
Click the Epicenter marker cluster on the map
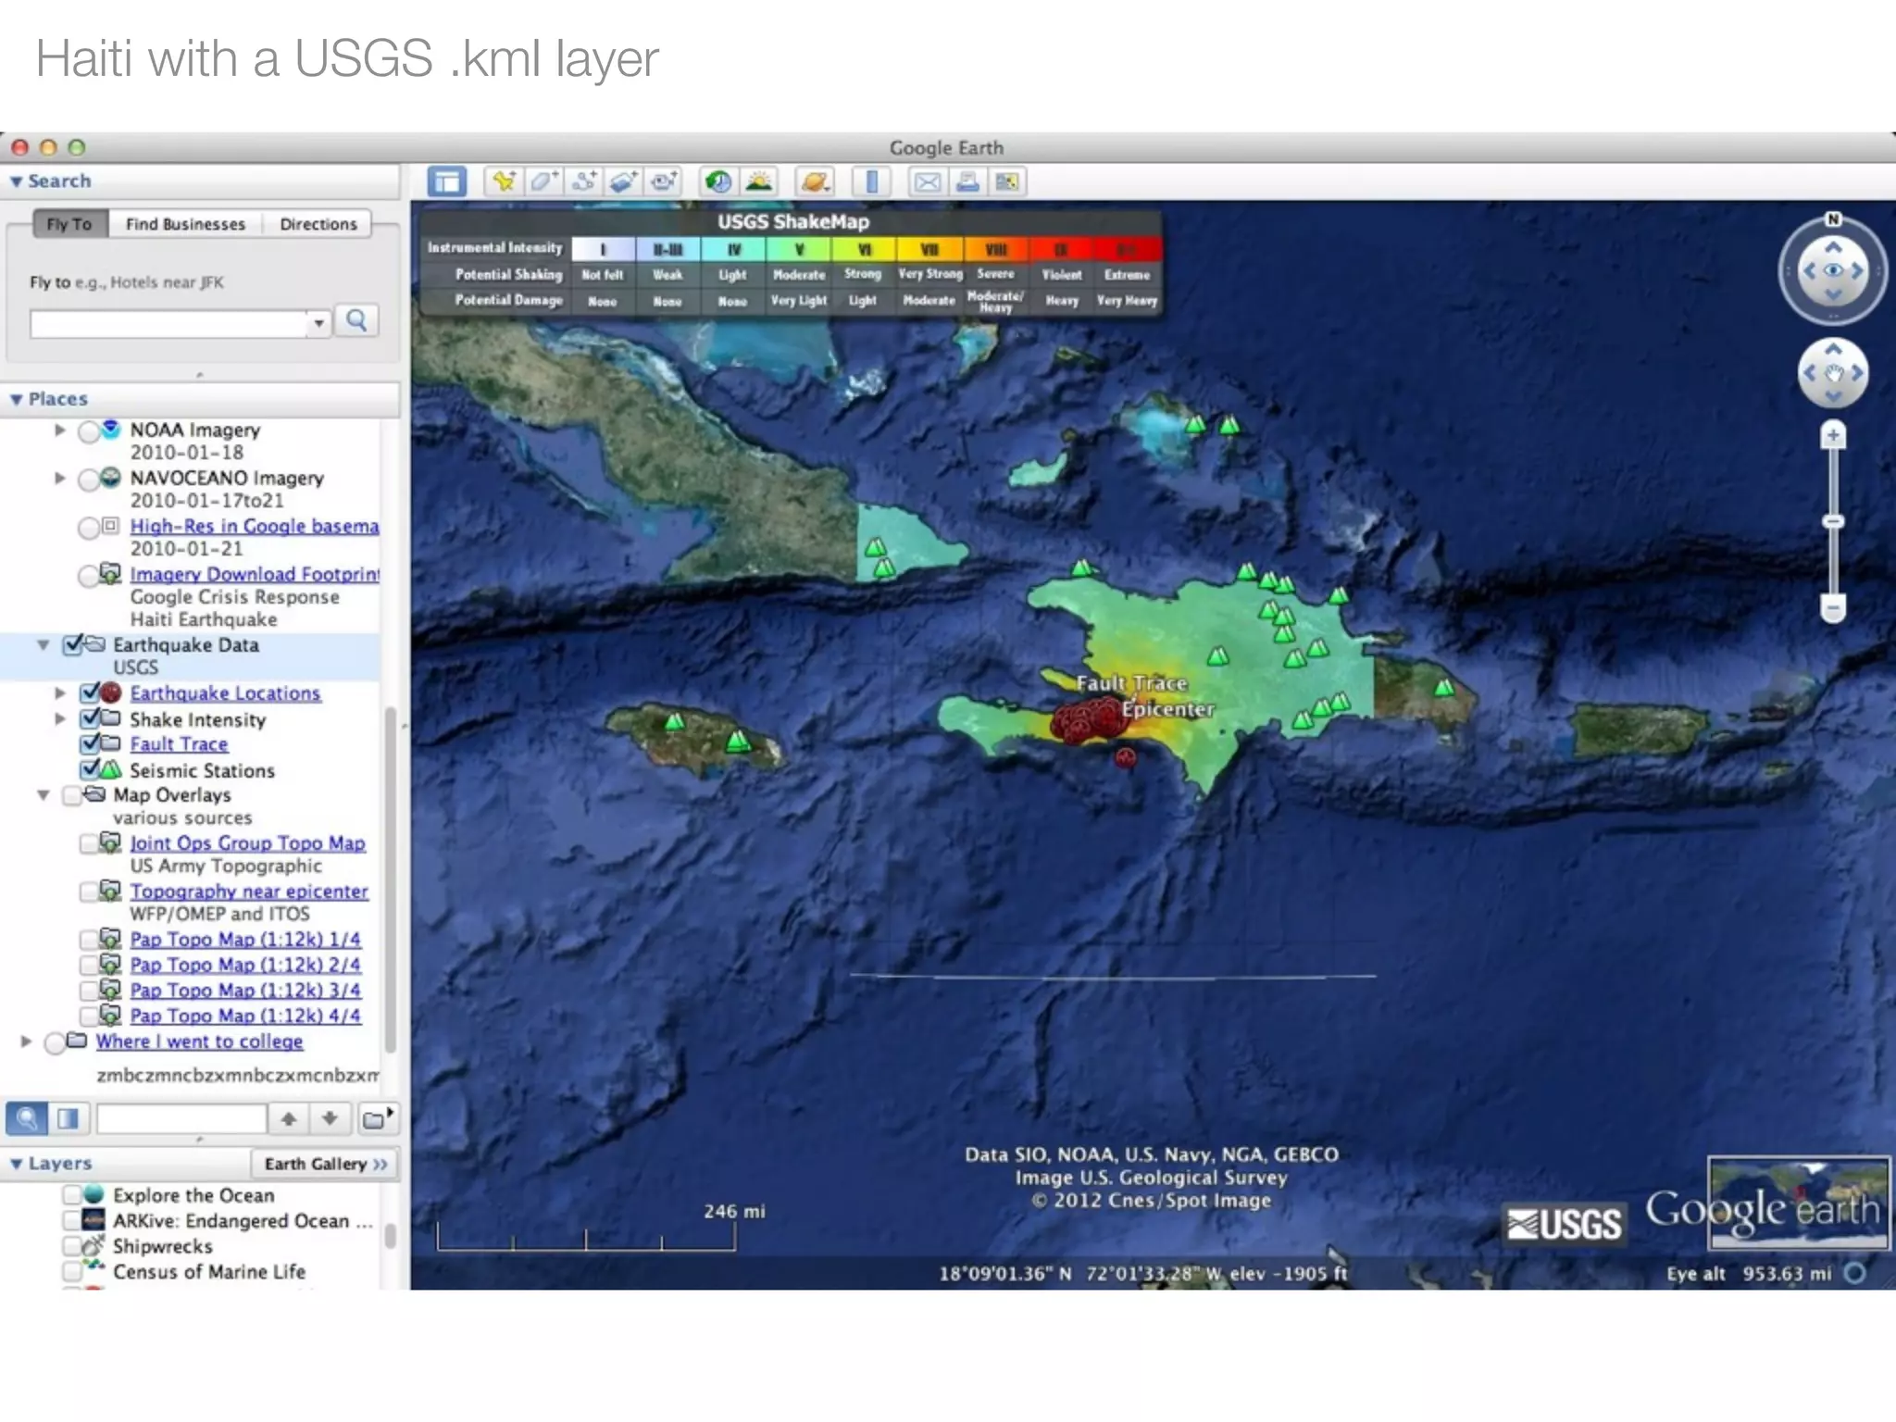tap(1091, 720)
